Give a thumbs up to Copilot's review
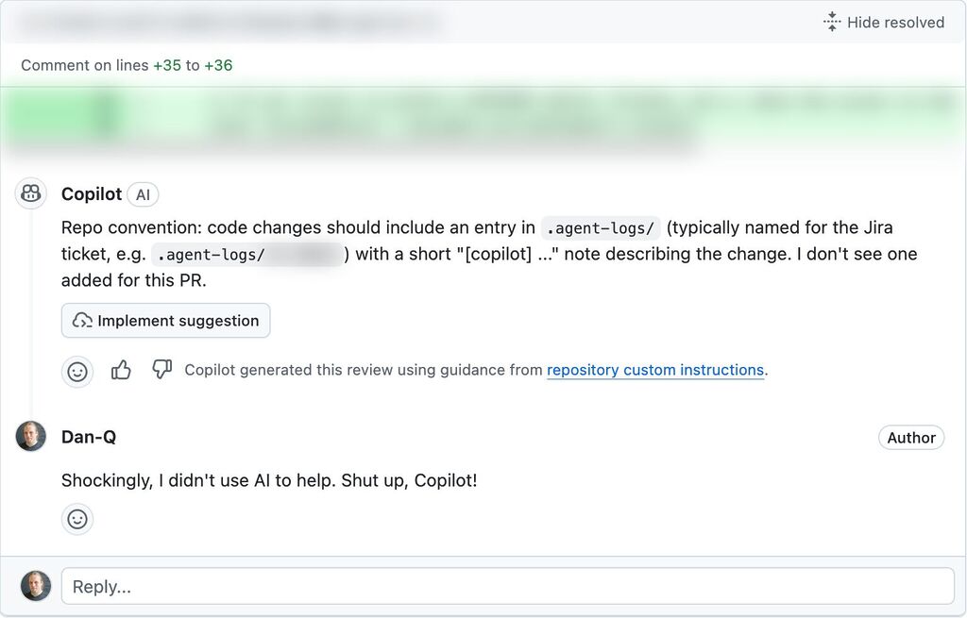The width and height of the screenshot is (967, 618). [121, 370]
